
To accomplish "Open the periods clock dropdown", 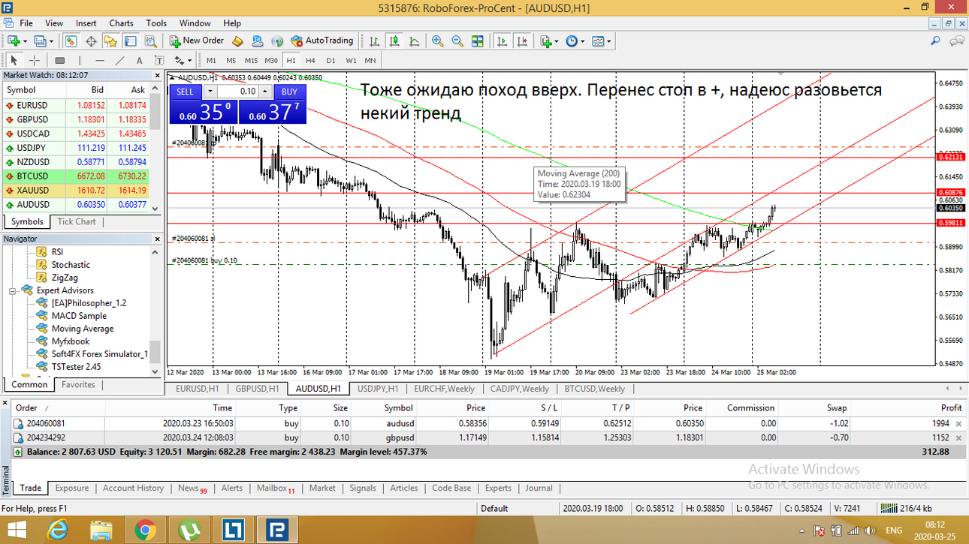I will click(575, 41).
